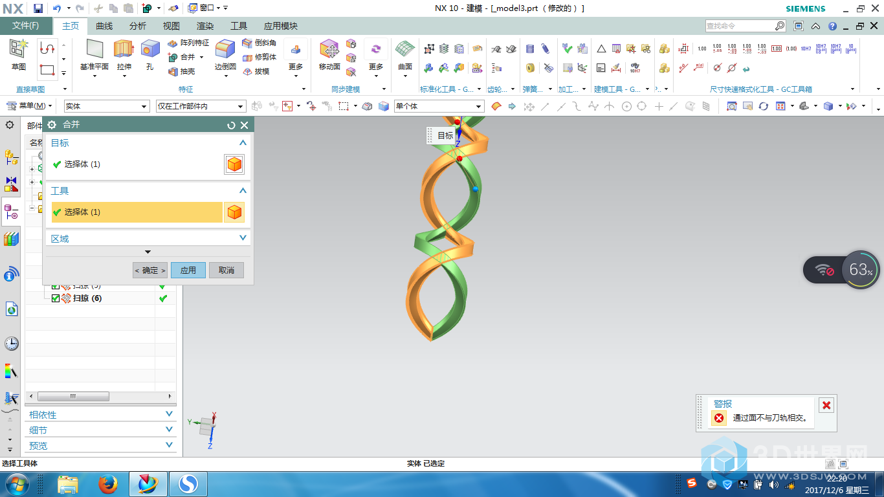Click the 草图 (Sketch) tool icon
Screen dimensions: 884x497
coord(19,49)
